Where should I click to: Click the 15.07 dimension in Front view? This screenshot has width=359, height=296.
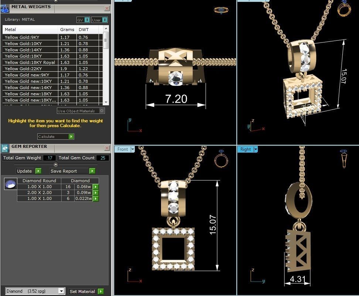click(213, 225)
